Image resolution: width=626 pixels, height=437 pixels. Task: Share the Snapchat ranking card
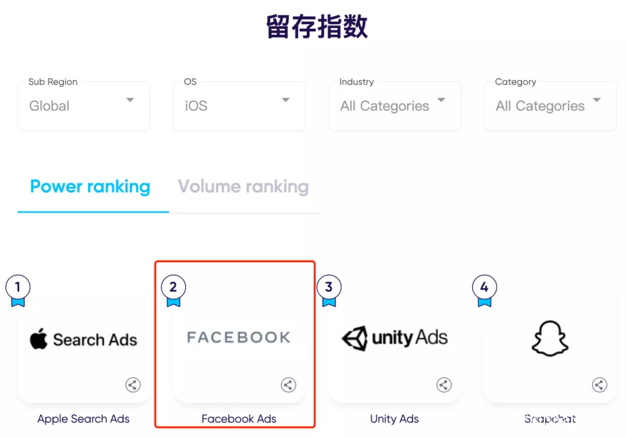click(x=600, y=385)
